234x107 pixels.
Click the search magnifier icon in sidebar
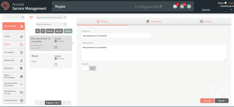click(23, 17)
